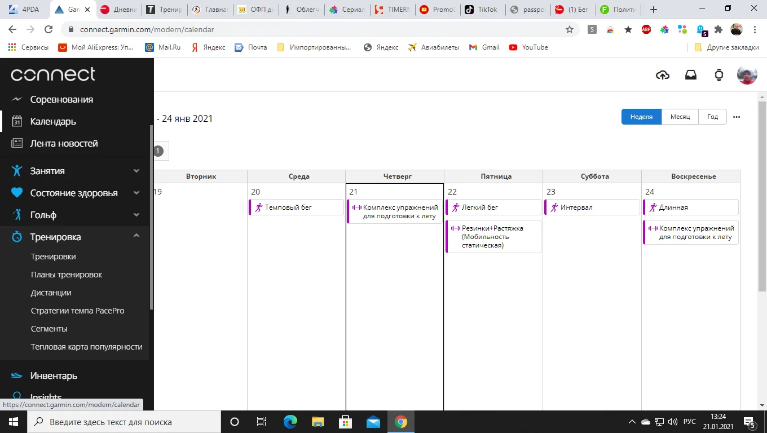This screenshot has width=767, height=433.
Task: Click the Garmin connect logo
Action: pos(53,74)
